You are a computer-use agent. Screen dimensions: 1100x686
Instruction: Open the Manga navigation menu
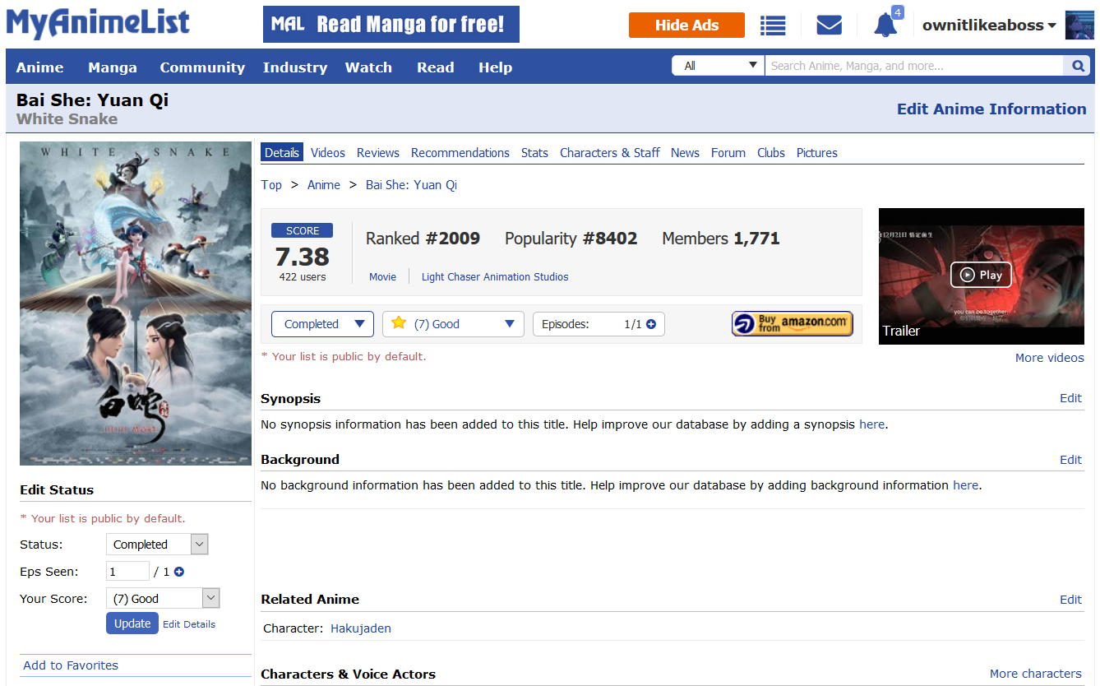coord(113,67)
